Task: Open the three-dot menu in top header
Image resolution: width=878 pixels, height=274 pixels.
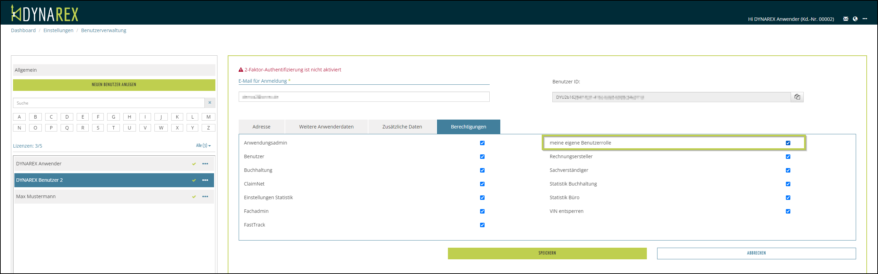Action: (x=865, y=19)
